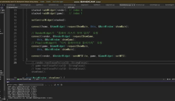This screenshot has height=101, width=175.
Task: Switch to the Judgement.cpp tab
Action: coord(110,5)
